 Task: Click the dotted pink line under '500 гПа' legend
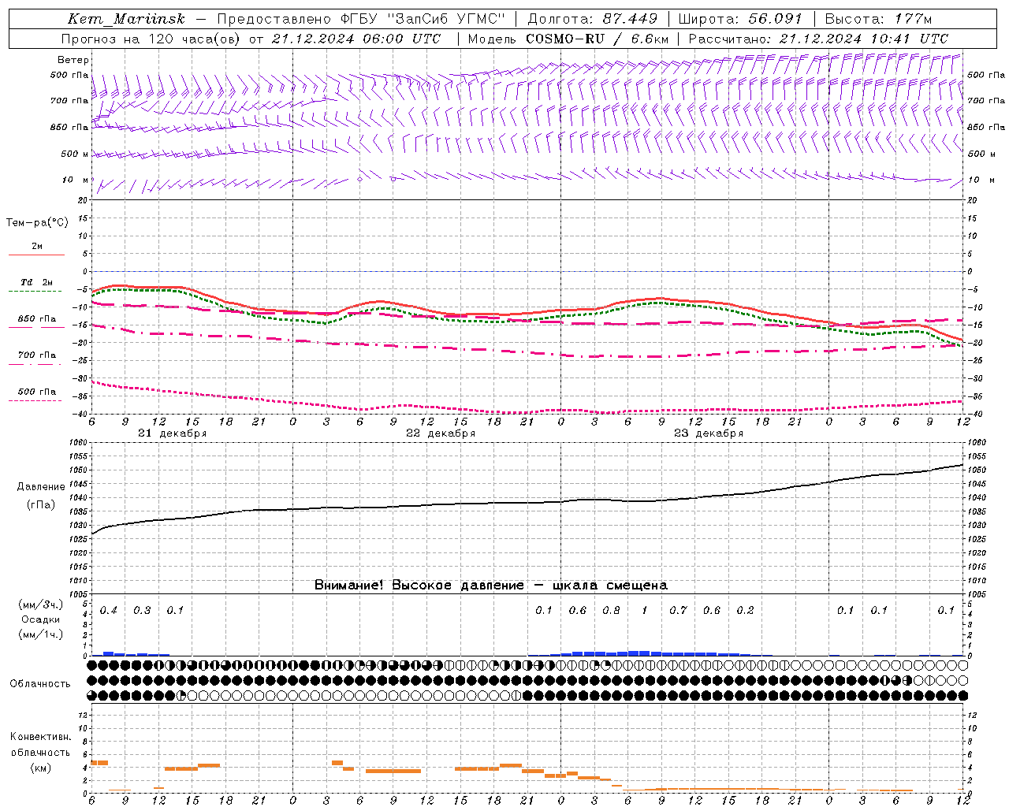pos(35,401)
